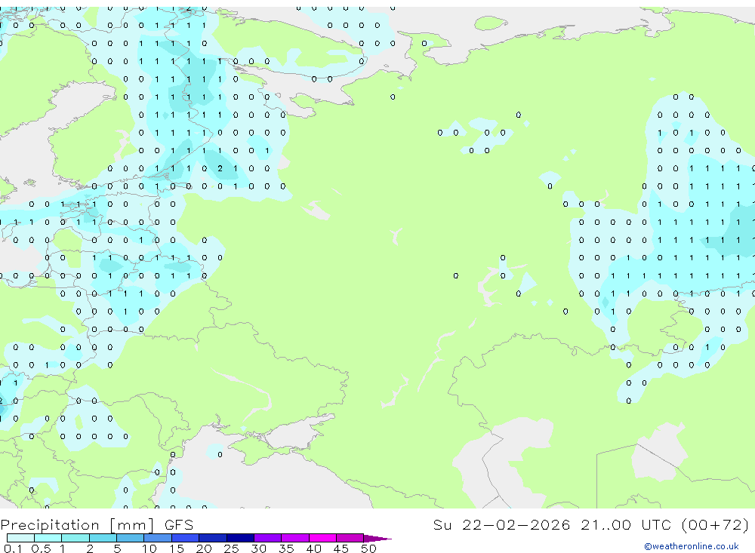Select the legend swatch between 0.1 and 0.5

click(x=20, y=538)
